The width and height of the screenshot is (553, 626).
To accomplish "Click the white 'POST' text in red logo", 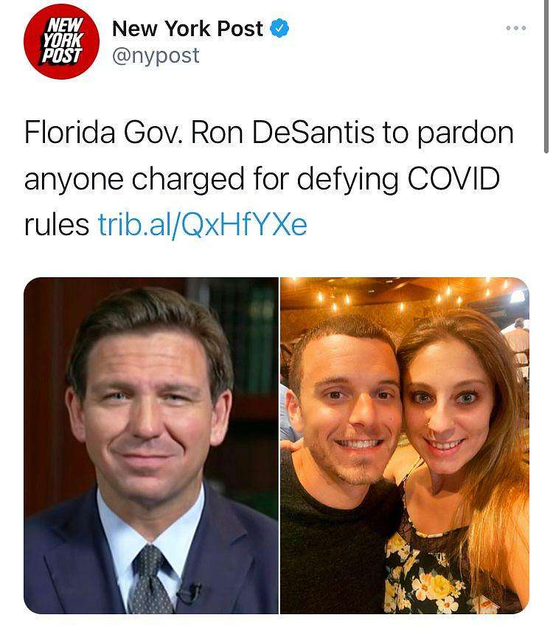I will (x=62, y=56).
